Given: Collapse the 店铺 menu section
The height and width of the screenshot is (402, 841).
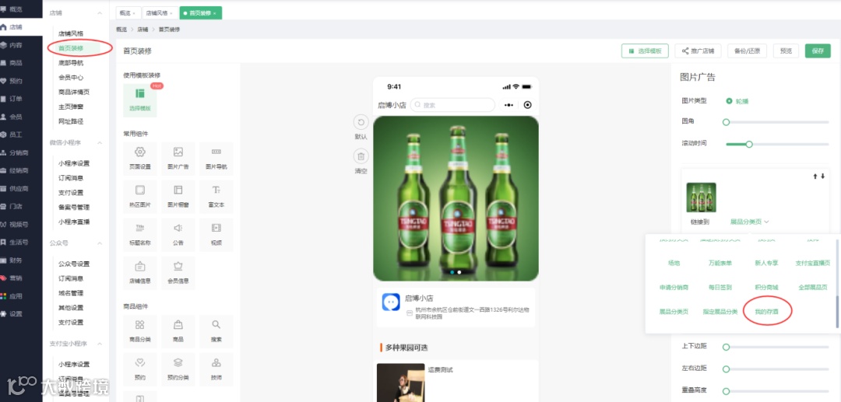Looking at the screenshot, I should (99, 12).
